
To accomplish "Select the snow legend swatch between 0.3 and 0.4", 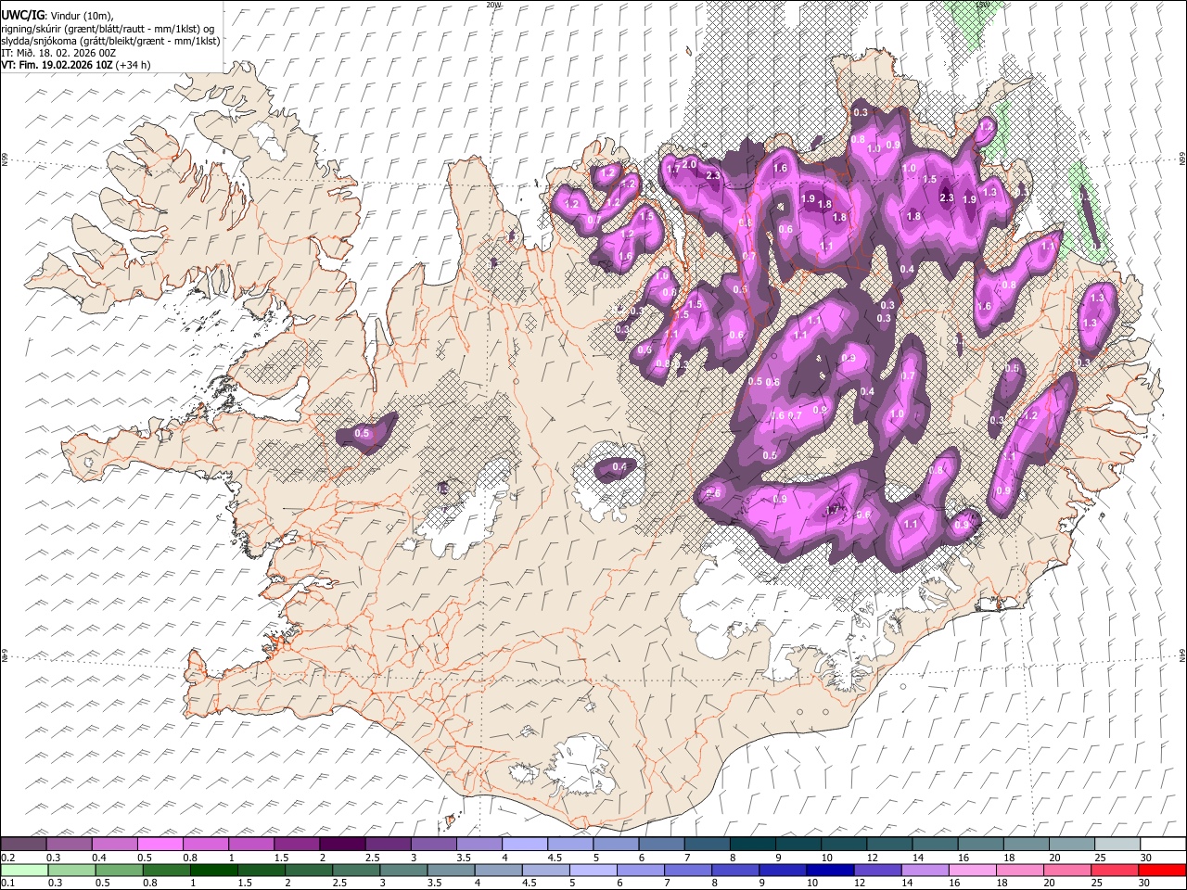I will tap(69, 844).
